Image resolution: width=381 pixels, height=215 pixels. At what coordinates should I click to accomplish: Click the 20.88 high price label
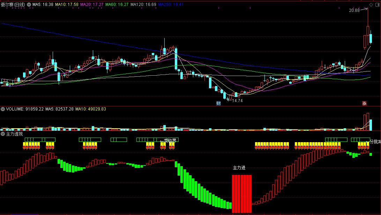coord(354,10)
